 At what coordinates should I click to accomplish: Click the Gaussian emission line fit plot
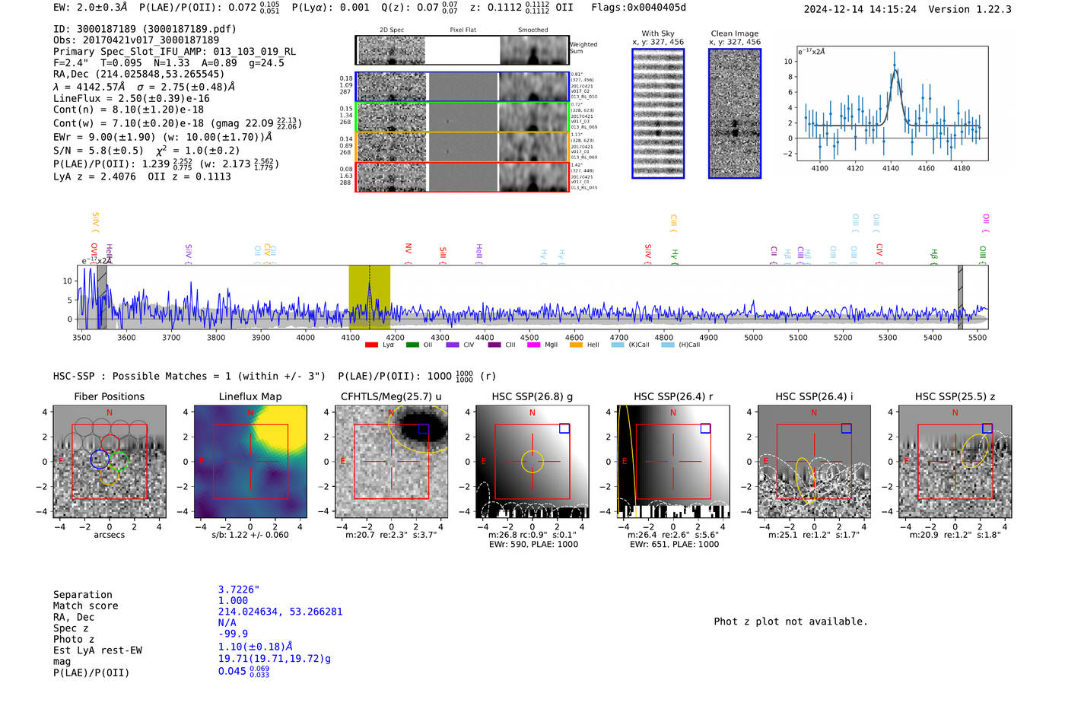point(892,103)
